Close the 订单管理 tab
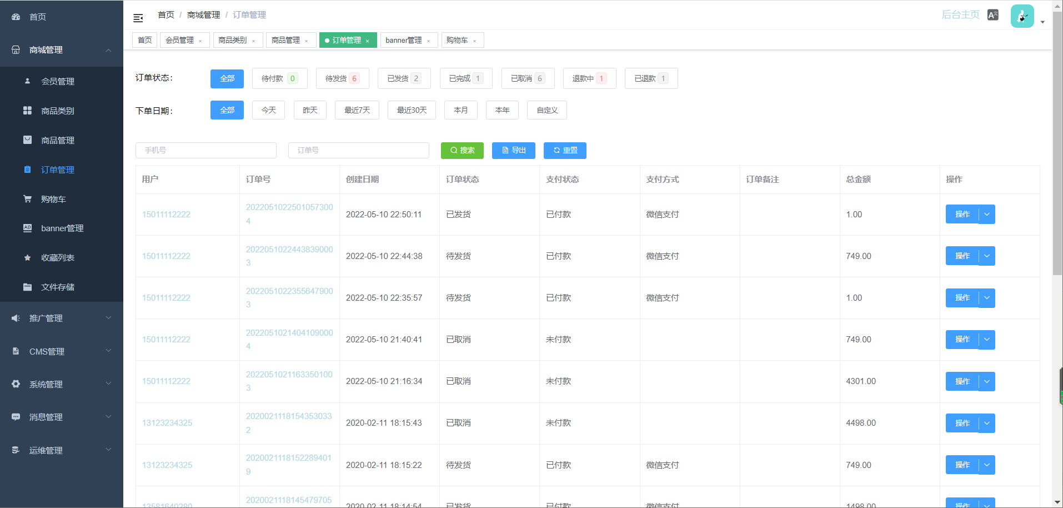Viewport: 1063px width, 508px height. (x=368, y=41)
